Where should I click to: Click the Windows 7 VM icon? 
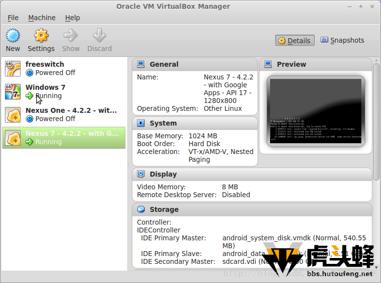pyautogui.click(x=13, y=92)
